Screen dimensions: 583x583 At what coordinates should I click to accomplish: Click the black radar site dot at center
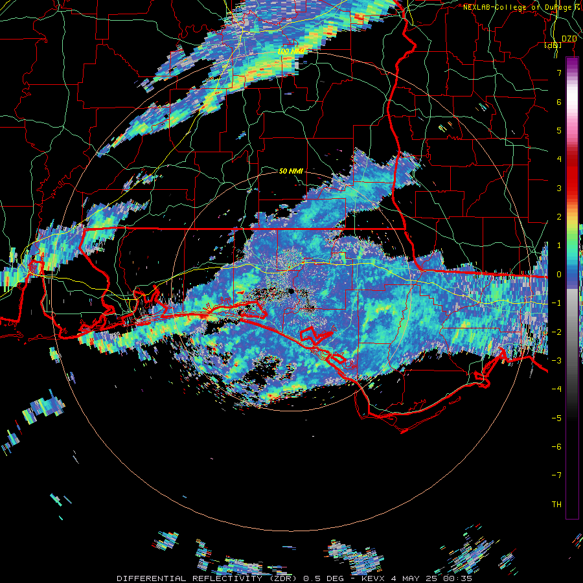[x=291, y=291]
